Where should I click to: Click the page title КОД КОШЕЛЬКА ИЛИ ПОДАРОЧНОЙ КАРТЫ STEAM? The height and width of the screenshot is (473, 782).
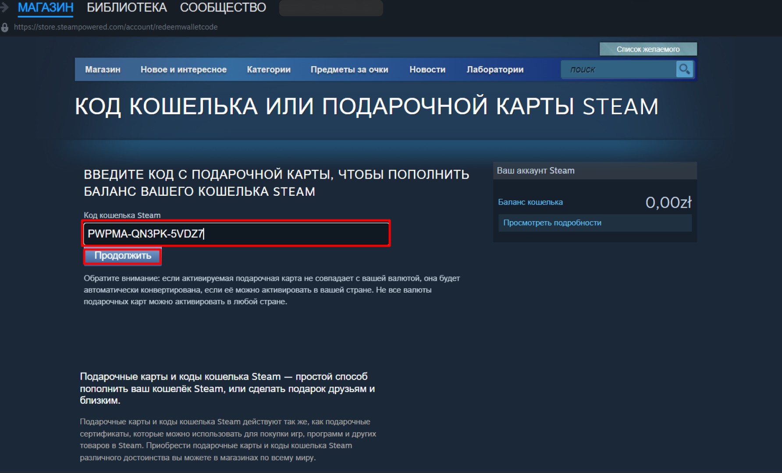(366, 106)
